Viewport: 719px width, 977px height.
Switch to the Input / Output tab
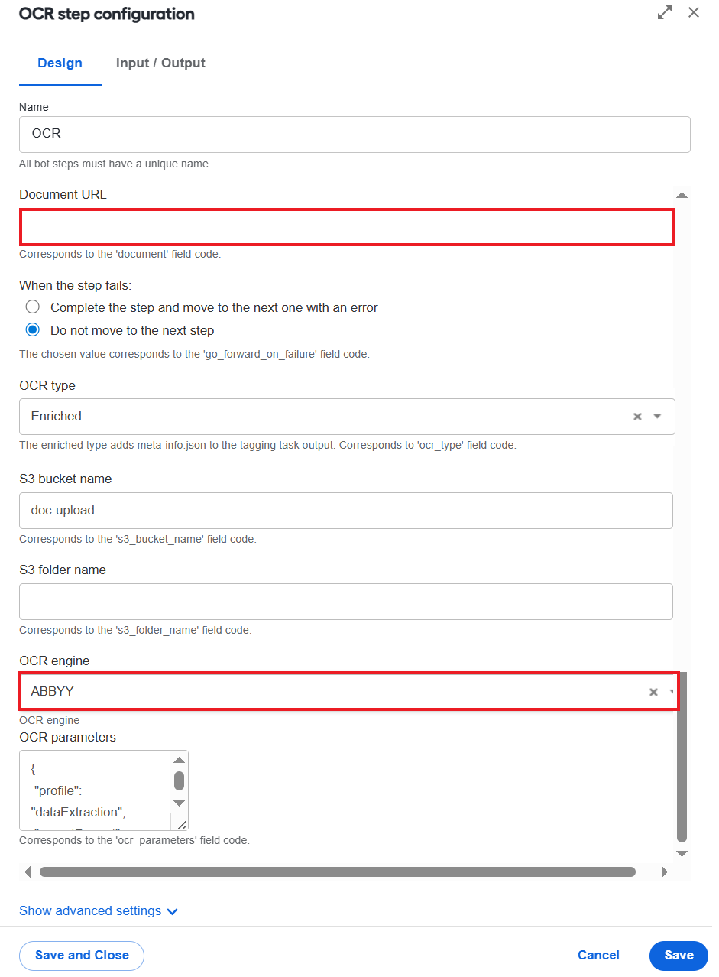click(160, 63)
